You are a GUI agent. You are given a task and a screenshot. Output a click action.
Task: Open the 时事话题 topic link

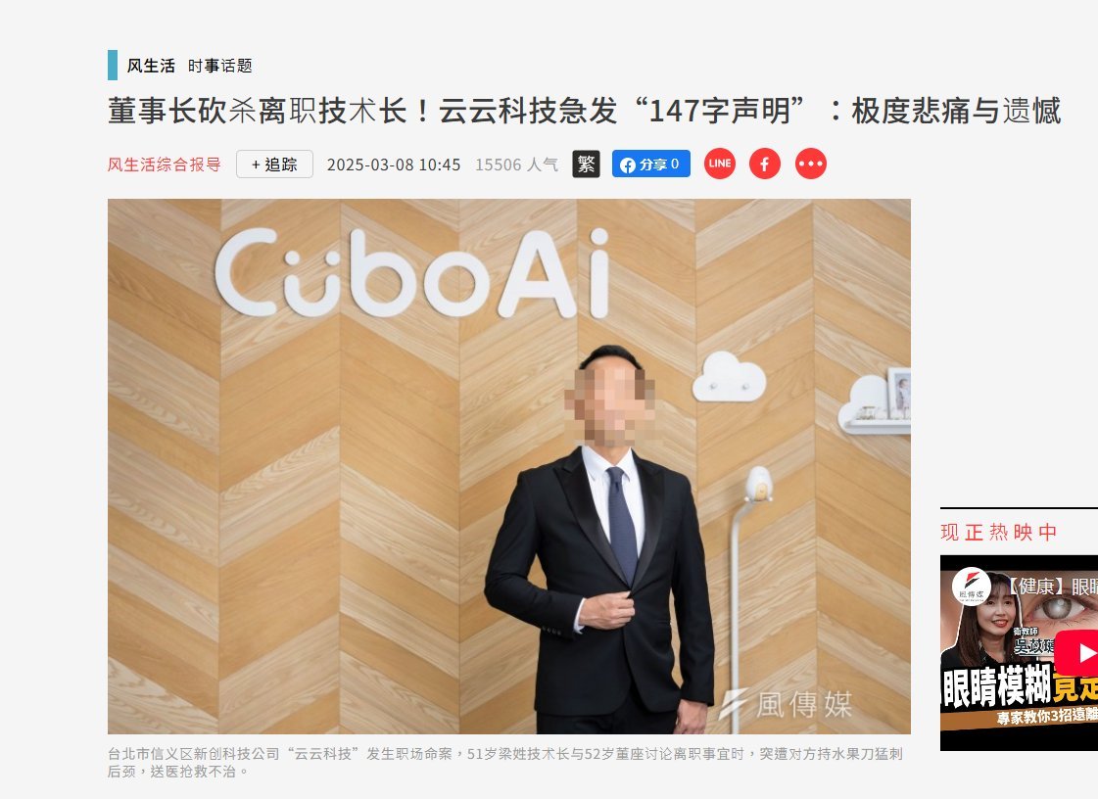(219, 66)
